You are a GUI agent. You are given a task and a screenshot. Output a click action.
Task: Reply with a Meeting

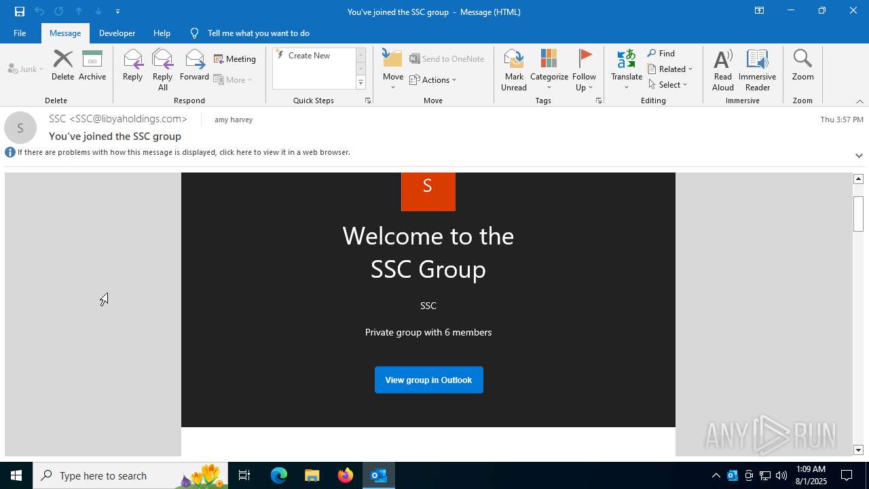point(235,59)
